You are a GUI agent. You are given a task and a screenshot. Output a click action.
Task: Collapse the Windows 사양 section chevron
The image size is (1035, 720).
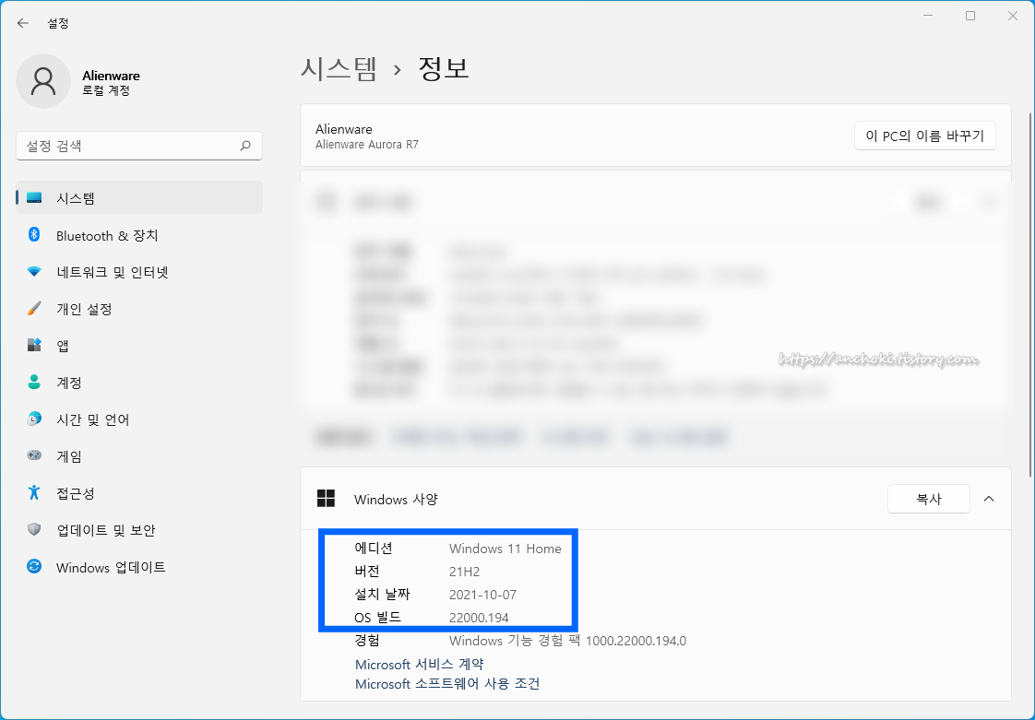click(989, 499)
